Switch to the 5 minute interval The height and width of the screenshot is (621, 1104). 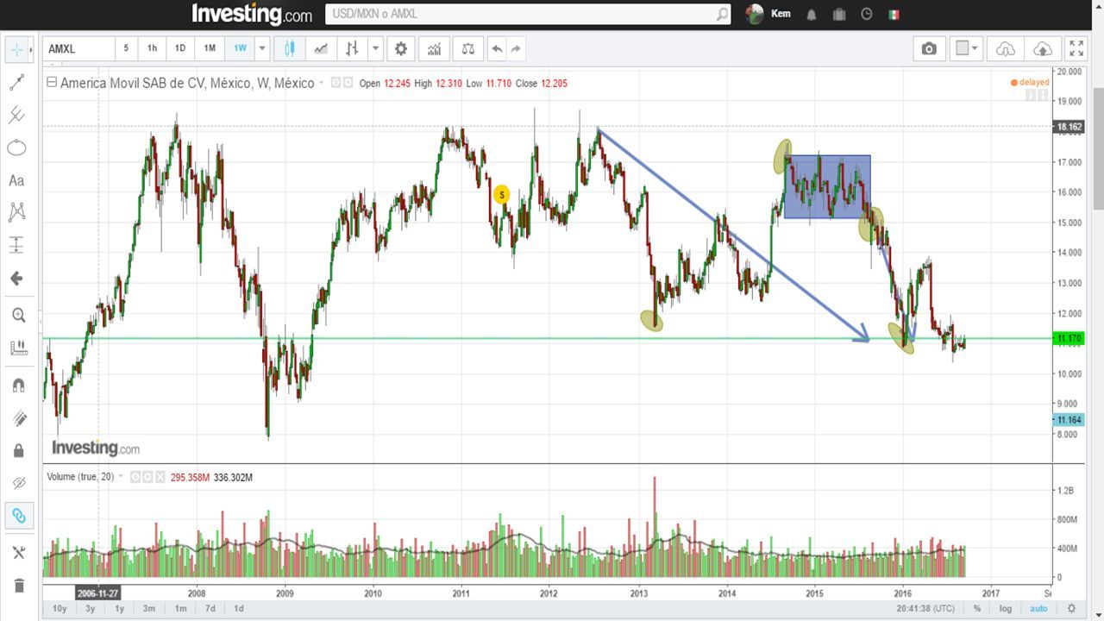pos(126,48)
